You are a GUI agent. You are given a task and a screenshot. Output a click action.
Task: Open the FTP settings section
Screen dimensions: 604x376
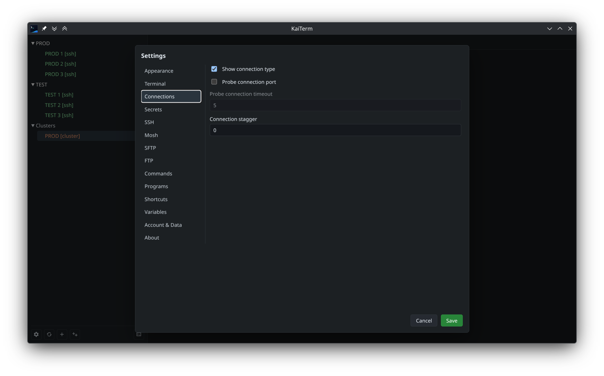point(171,161)
